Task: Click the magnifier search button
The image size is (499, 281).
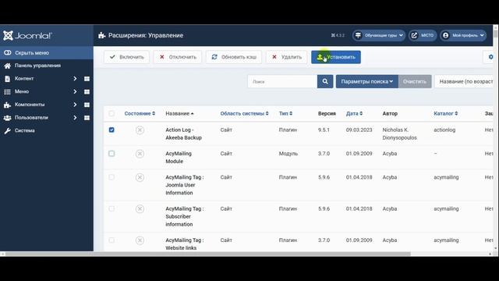Action: pos(325,81)
